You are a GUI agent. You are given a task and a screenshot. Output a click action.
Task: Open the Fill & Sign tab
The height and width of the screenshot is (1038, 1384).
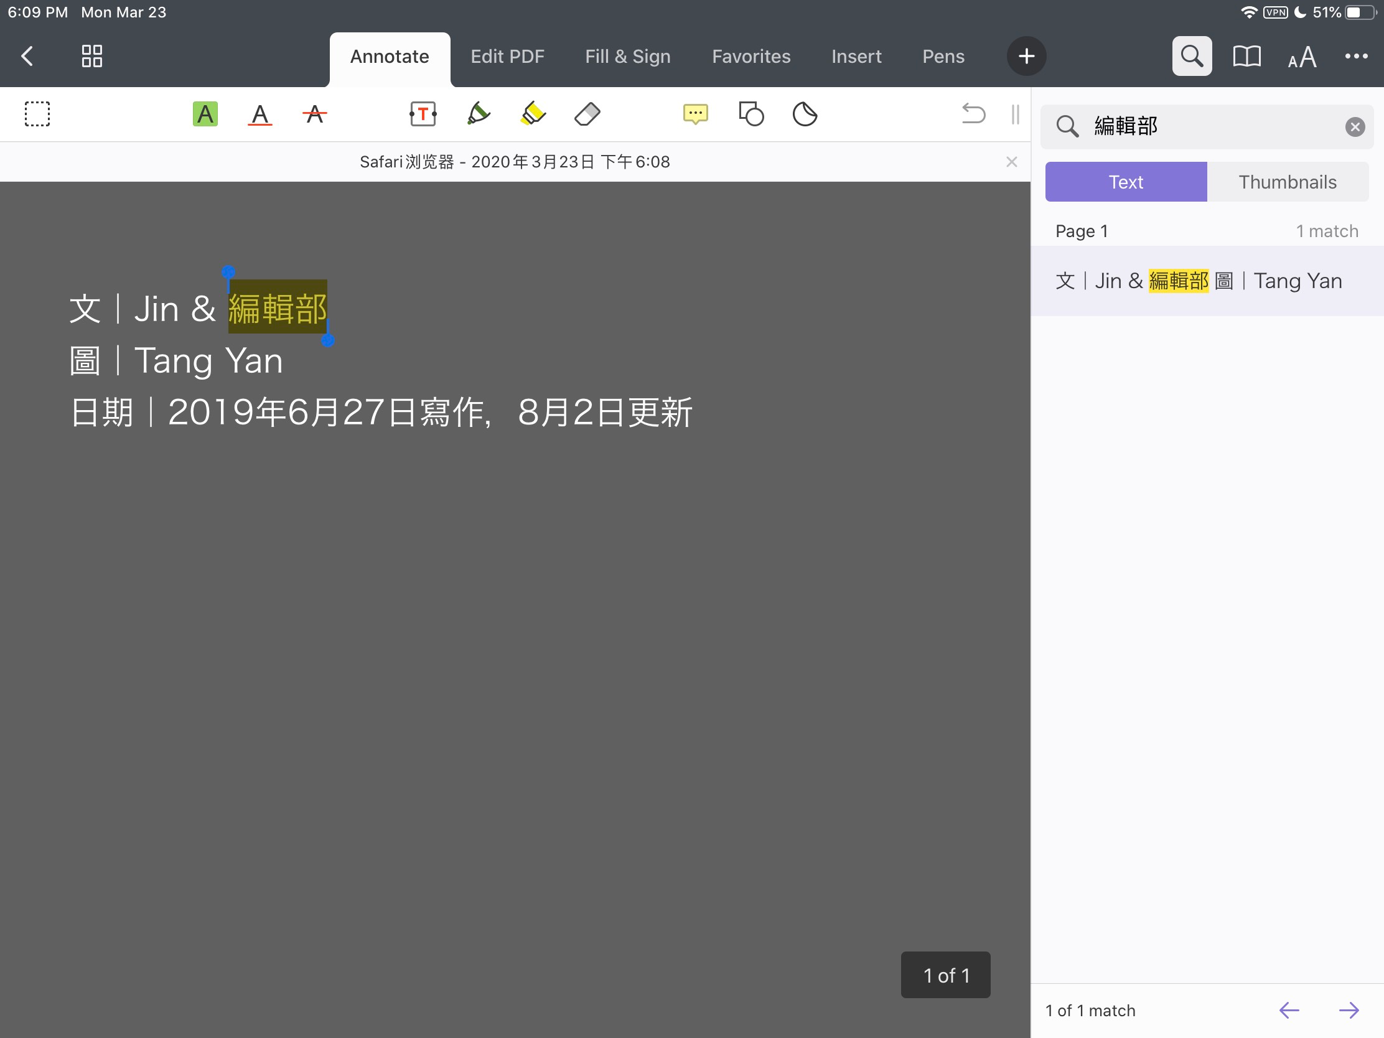pos(627,56)
